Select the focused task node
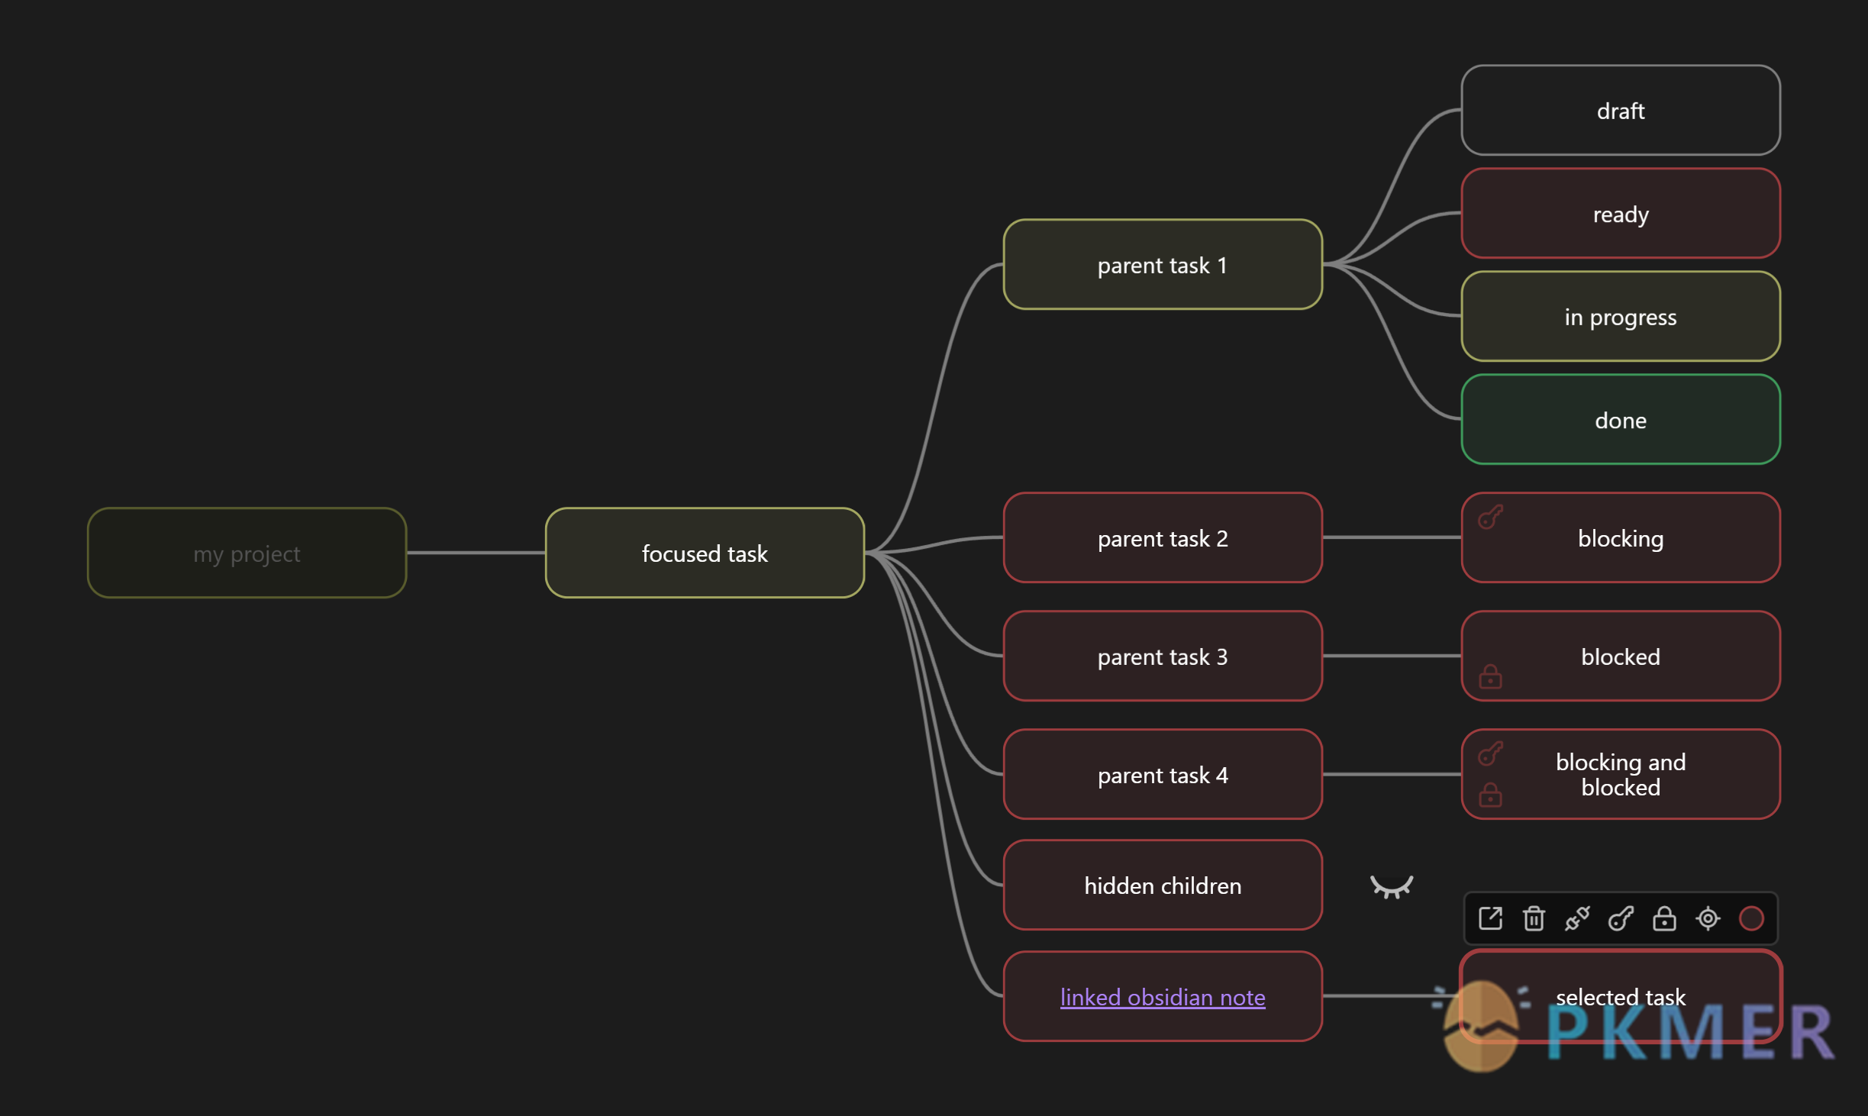This screenshot has height=1116, width=1868. [705, 553]
